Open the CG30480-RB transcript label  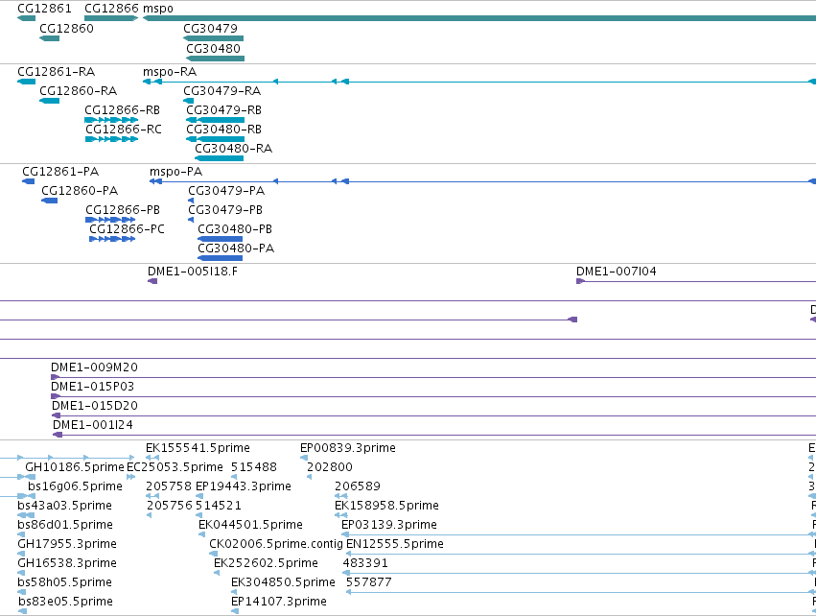point(223,130)
